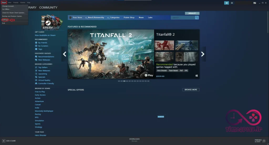
Task: Click the WISHLIST button
Action: pos(192,13)
